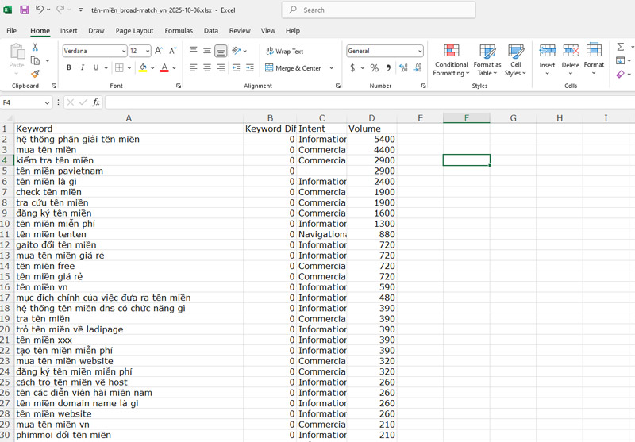The width and height of the screenshot is (635, 442).
Task: Toggle Wrap Text for the cell
Action: 284,51
